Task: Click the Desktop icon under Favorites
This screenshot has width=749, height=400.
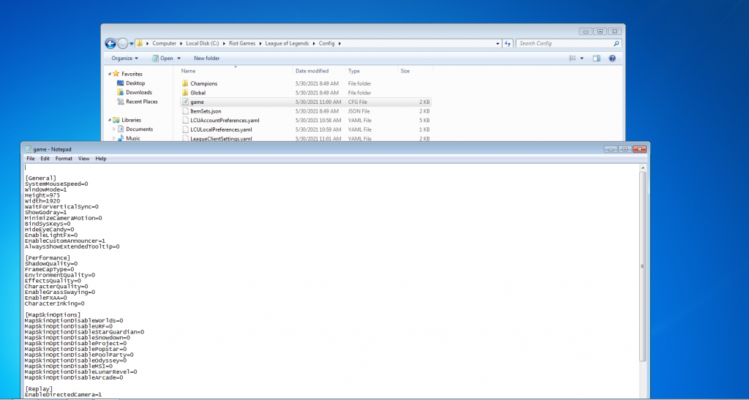Action: coord(120,83)
